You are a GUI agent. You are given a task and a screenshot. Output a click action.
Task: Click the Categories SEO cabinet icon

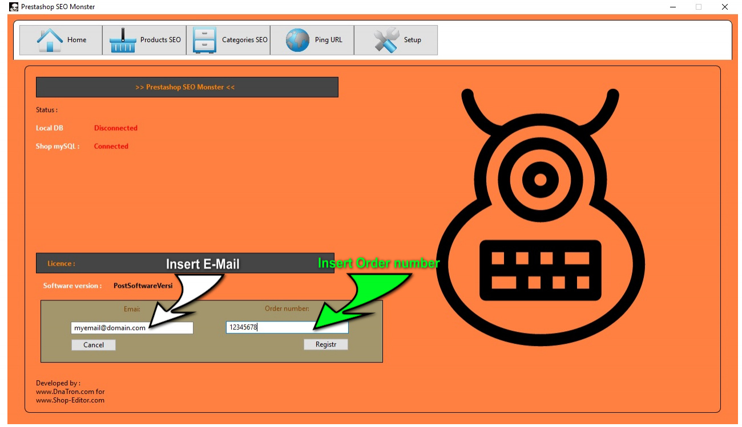click(x=204, y=40)
